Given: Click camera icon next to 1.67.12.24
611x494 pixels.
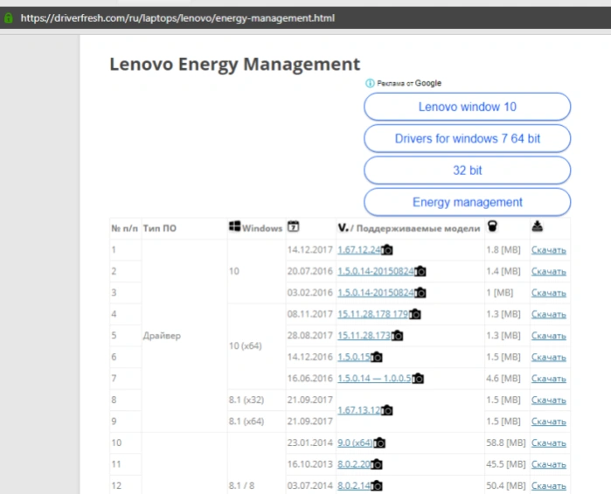Looking at the screenshot, I should 387,250.
